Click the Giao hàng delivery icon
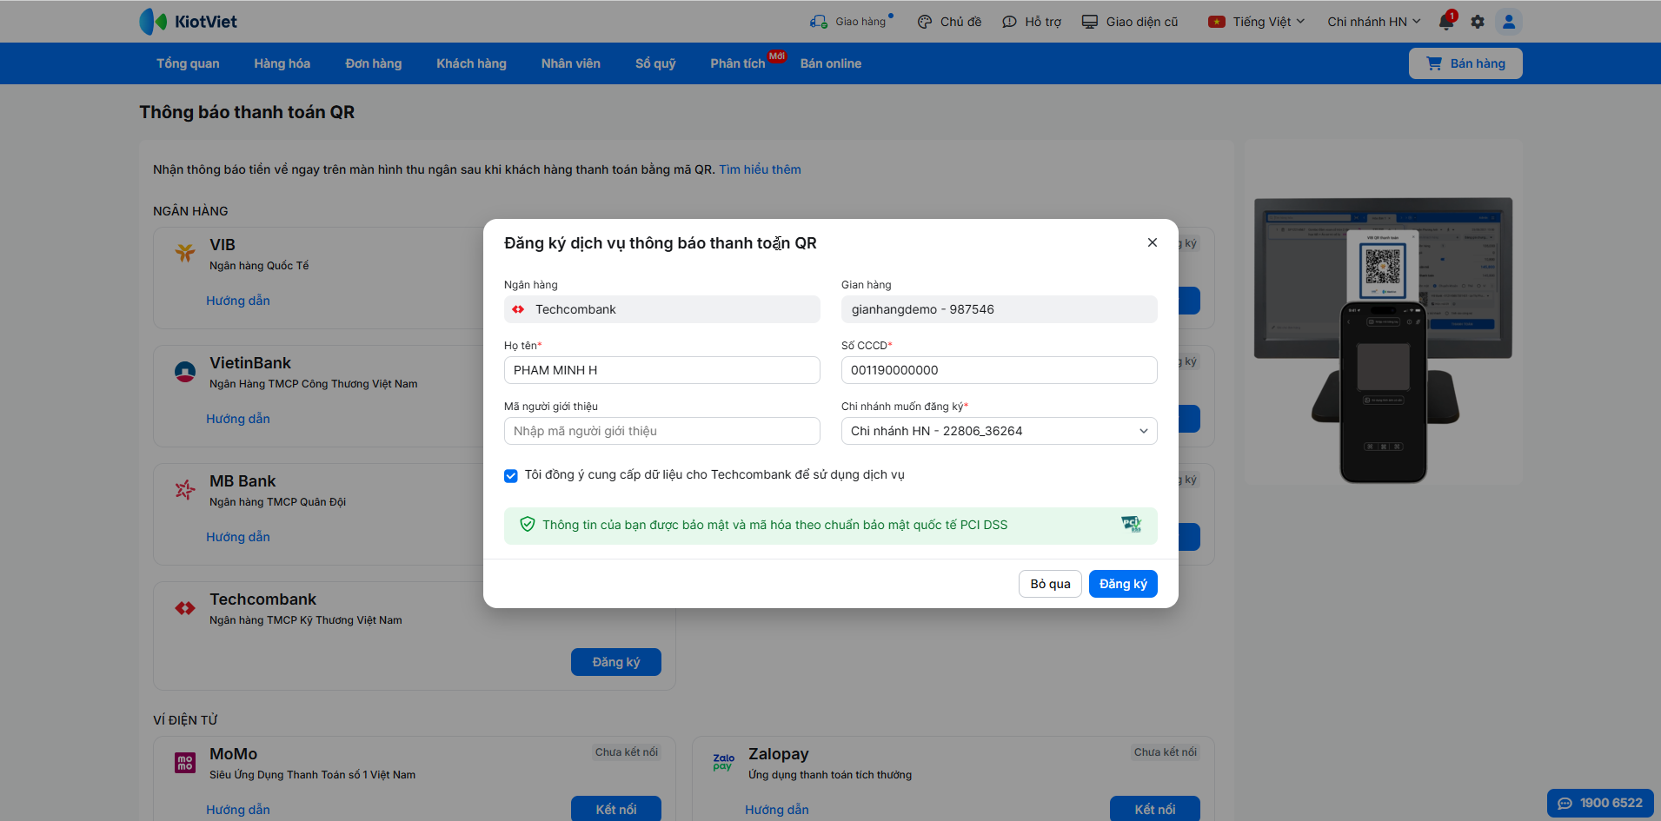 [819, 22]
